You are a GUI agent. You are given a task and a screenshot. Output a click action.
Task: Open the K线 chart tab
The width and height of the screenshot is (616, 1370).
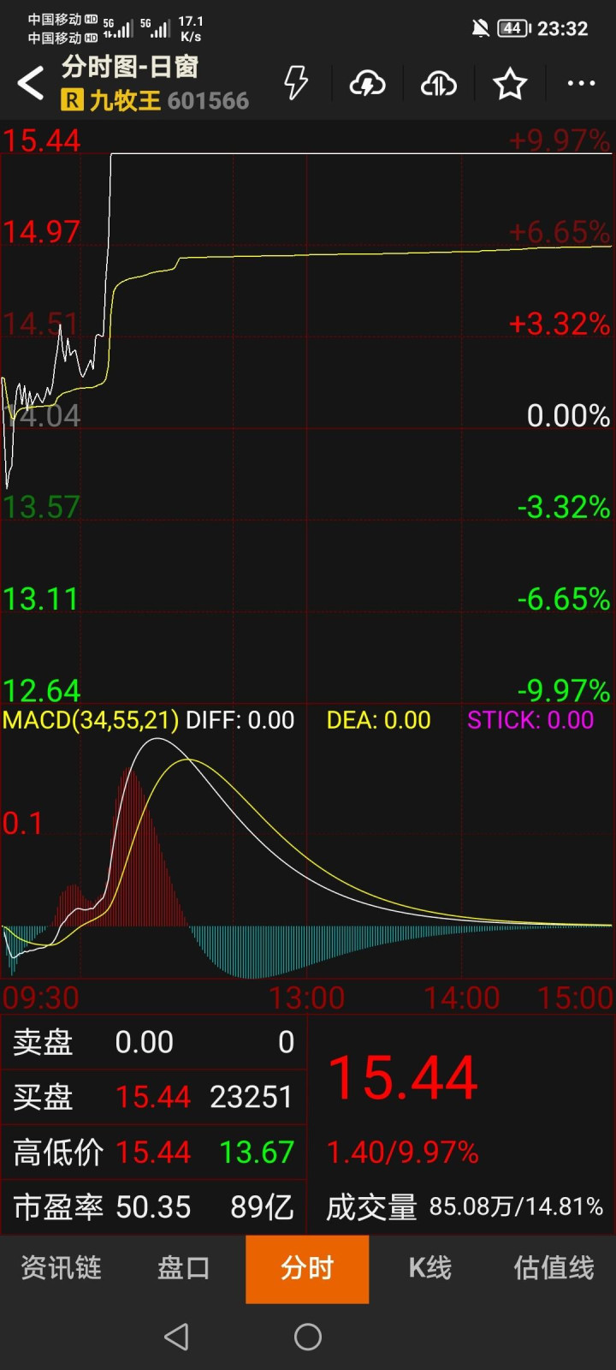coord(430,1268)
